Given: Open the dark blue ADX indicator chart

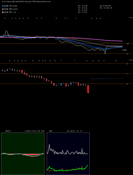Looking at the screenshot, I should (x=68, y=154).
